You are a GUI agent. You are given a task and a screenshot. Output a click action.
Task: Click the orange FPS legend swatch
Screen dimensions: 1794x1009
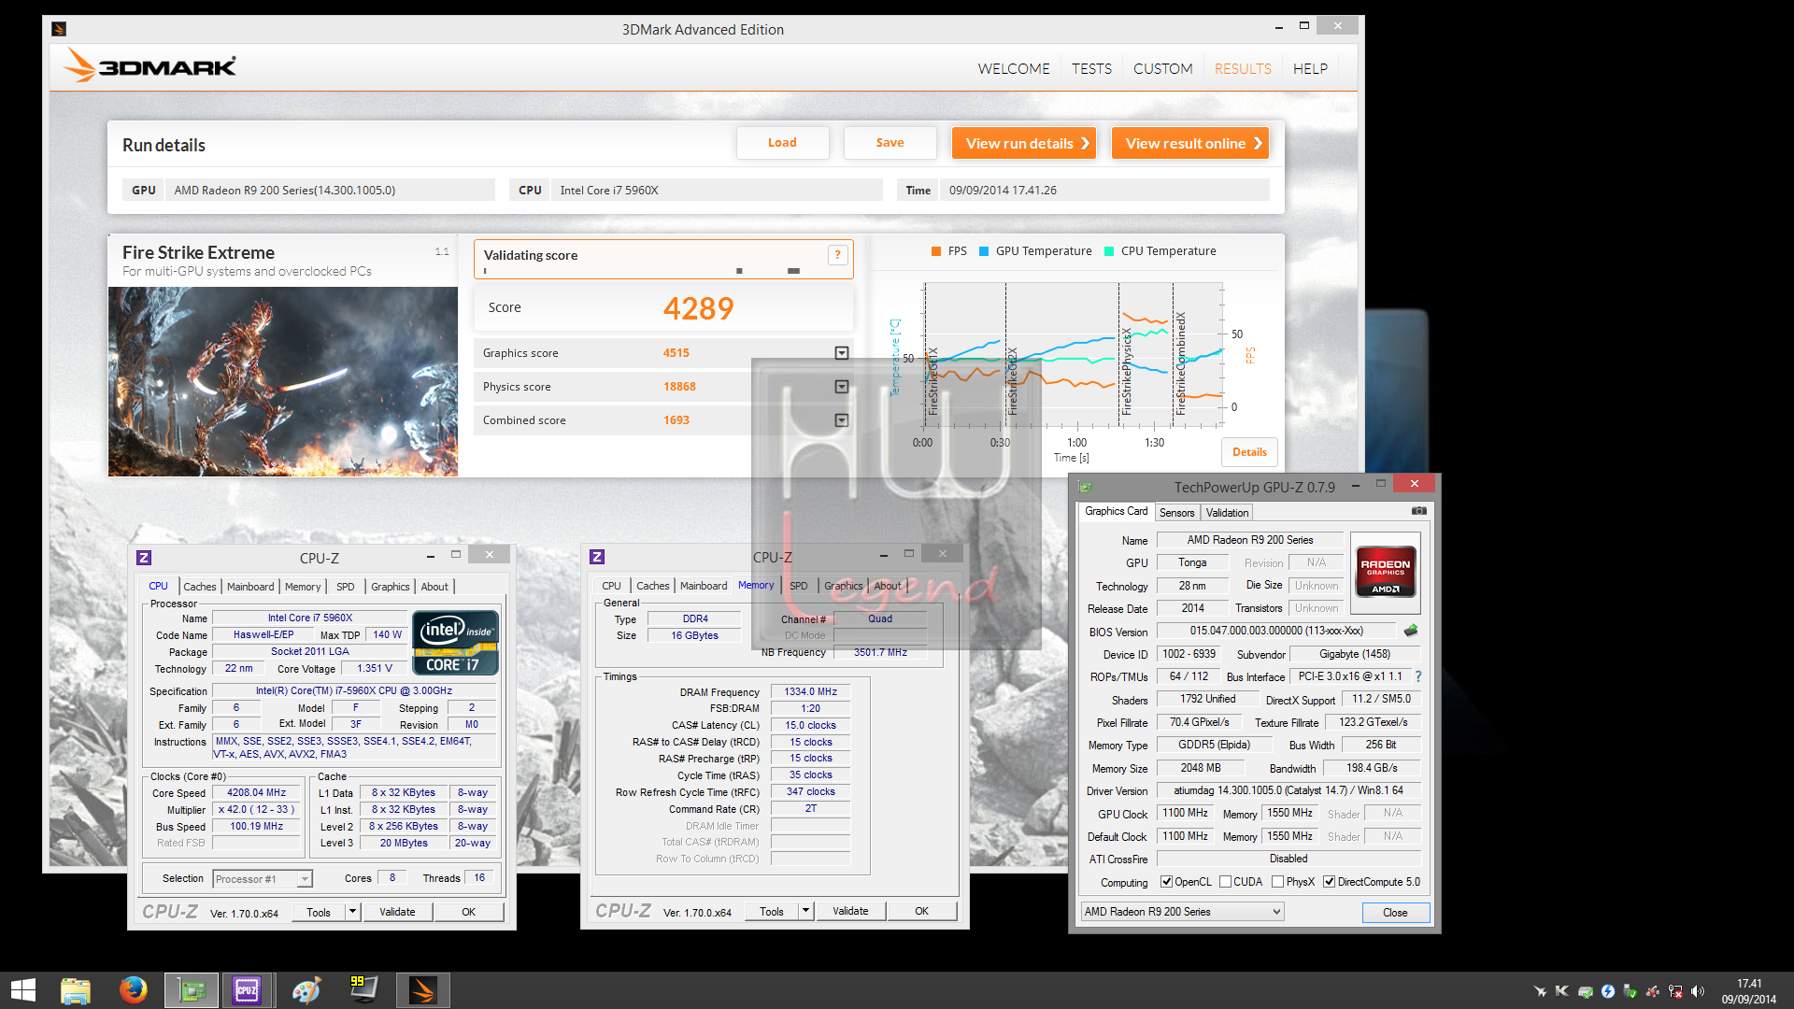point(936,251)
